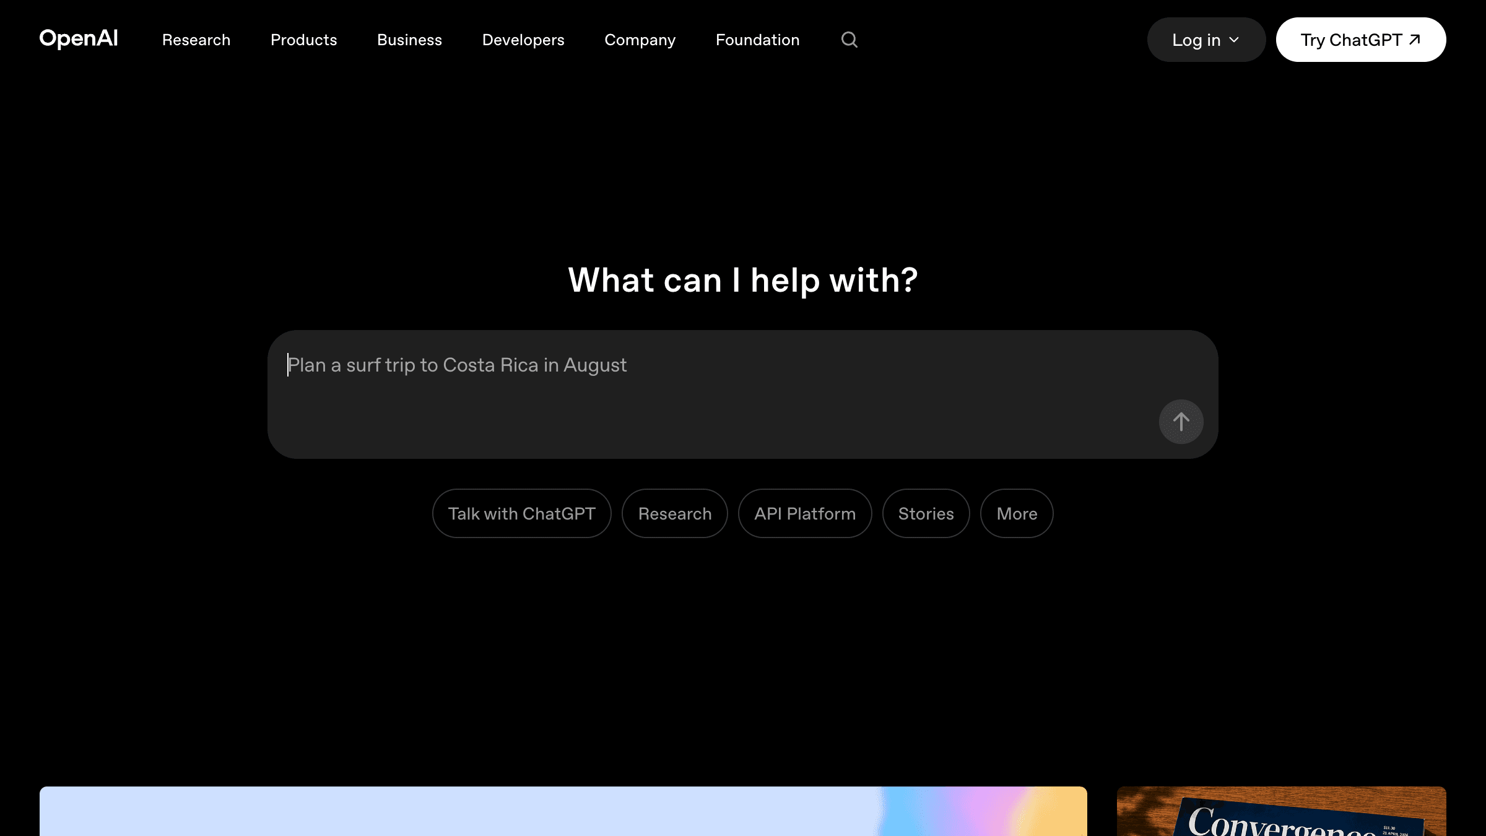Open the light-blue gradient feature card
Image resolution: width=1486 pixels, height=836 pixels.
(563, 811)
